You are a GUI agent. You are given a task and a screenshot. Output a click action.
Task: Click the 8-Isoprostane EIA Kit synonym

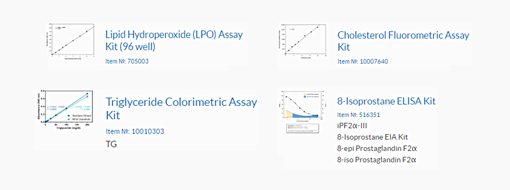point(373,137)
